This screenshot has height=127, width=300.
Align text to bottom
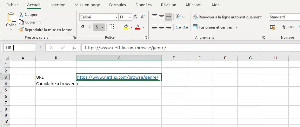[168, 17]
